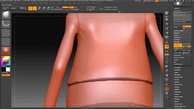Toggle Draw mode button

[x=35, y=8]
